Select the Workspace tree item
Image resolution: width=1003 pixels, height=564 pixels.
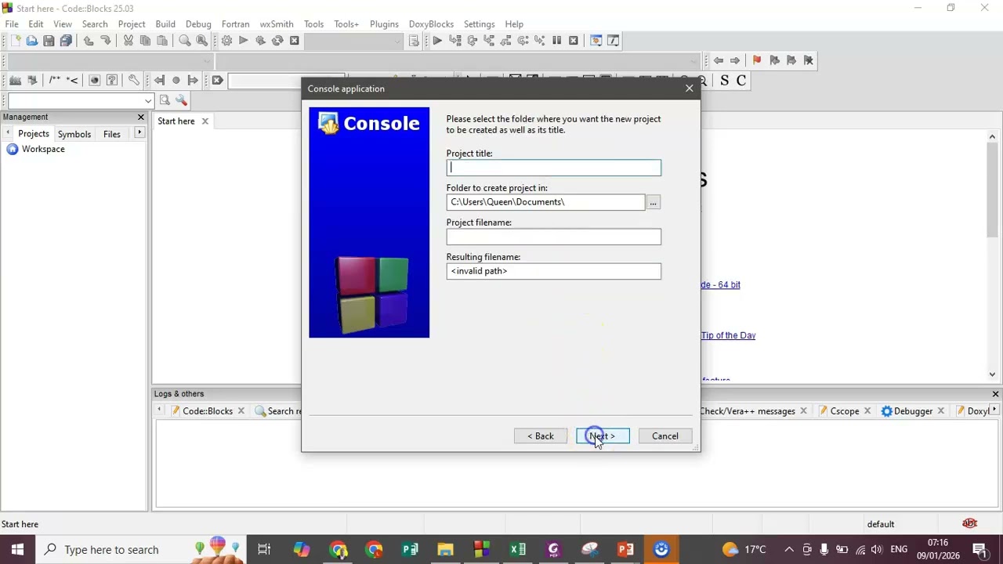click(x=43, y=150)
